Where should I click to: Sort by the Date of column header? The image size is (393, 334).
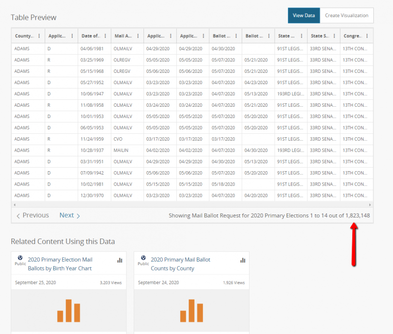pos(91,36)
